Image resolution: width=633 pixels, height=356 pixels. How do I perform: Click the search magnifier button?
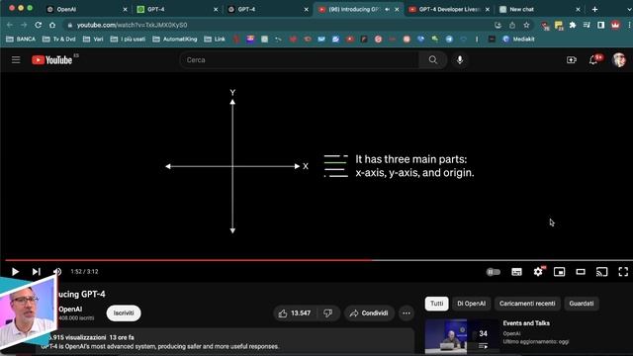(x=433, y=60)
